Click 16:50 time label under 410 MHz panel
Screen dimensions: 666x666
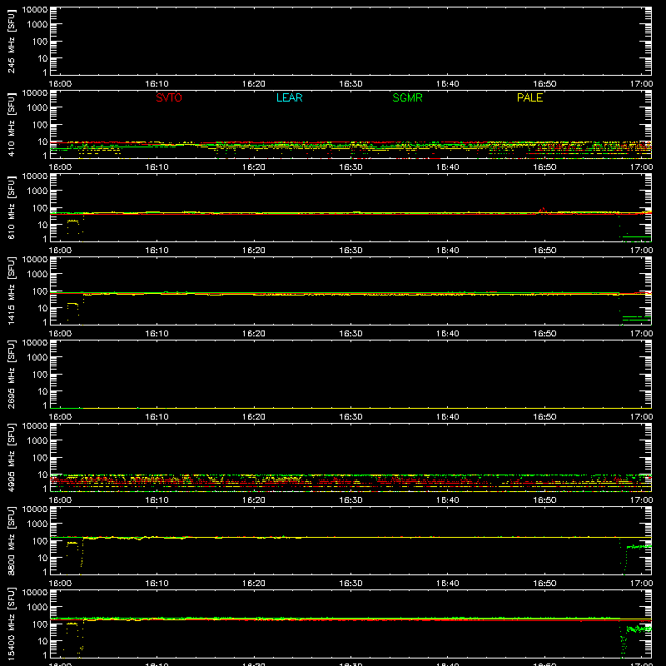(x=544, y=167)
